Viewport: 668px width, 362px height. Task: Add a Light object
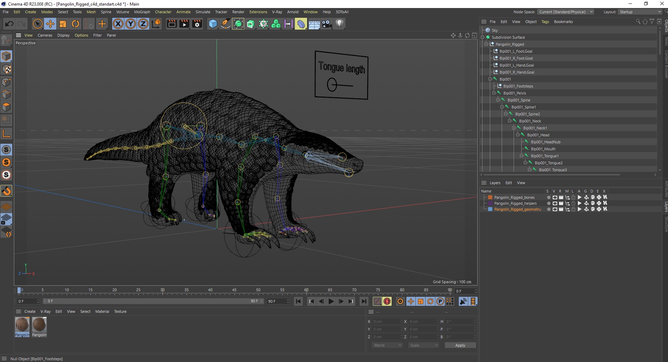340,24
